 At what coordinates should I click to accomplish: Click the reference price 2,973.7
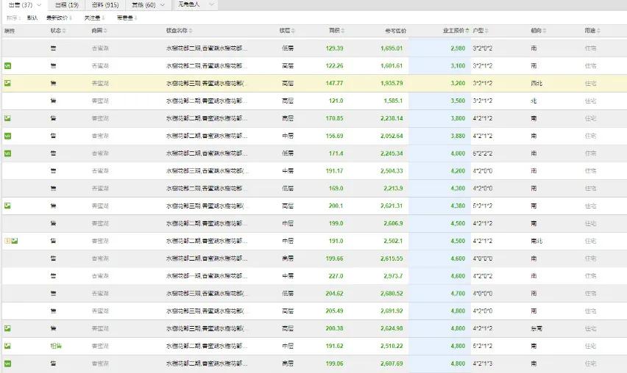click(393, 276)
